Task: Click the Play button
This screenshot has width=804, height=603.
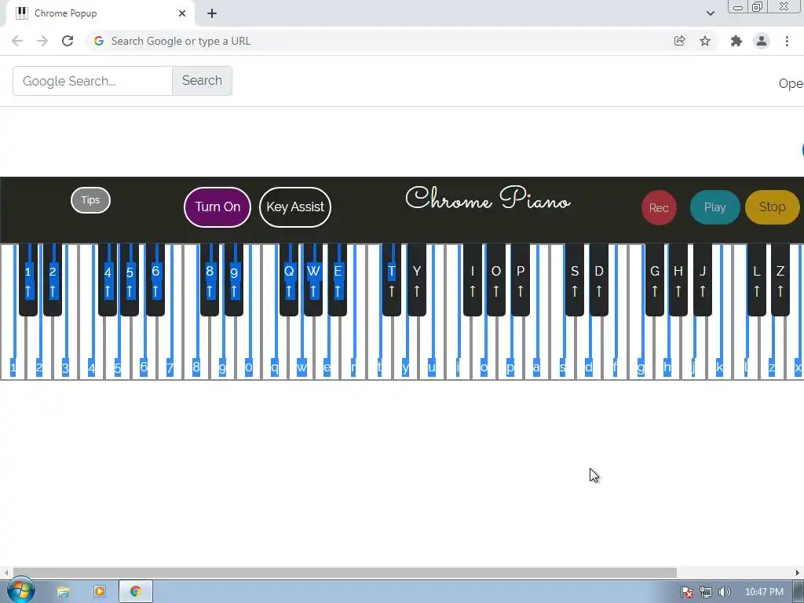Action: 714,207
